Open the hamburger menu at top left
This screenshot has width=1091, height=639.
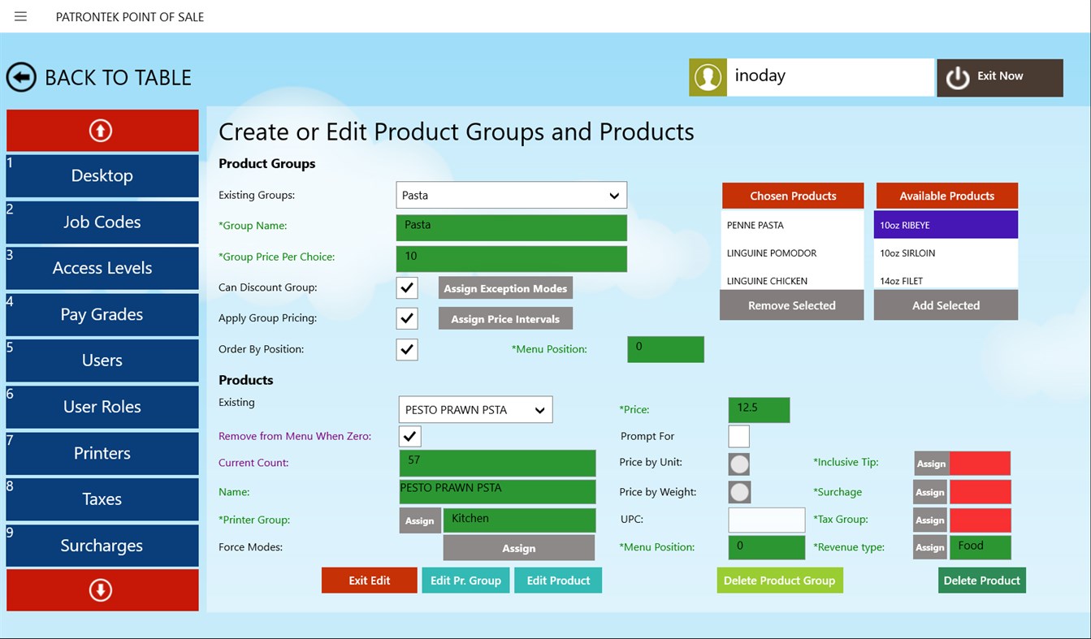click(x=20, y=16)
